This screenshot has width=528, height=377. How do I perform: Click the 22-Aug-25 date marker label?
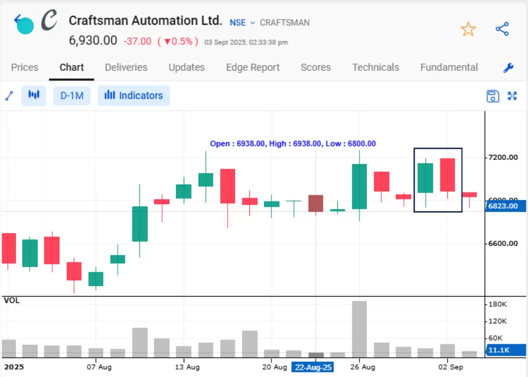click(x=313, y=367)
